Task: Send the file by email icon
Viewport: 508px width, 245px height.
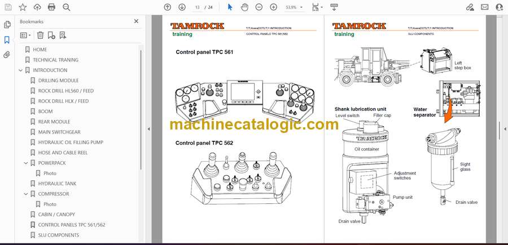Action: [485, 7]
